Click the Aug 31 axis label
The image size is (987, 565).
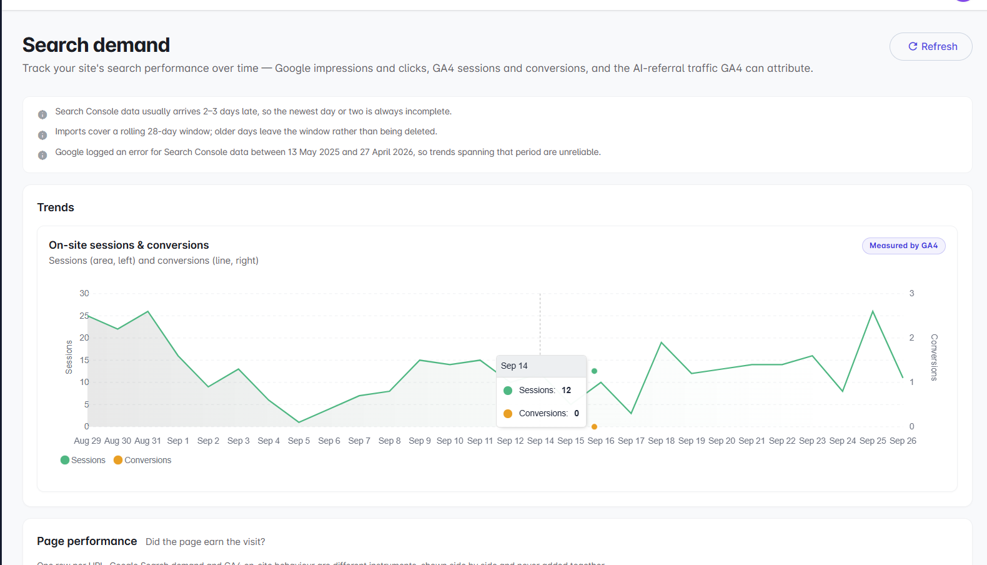[147, 441]
